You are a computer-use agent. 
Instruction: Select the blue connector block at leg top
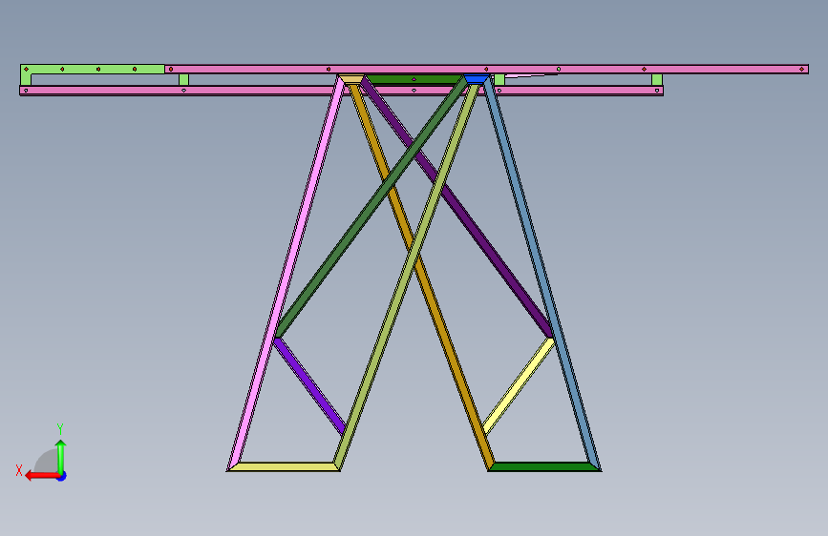(477, 79)
